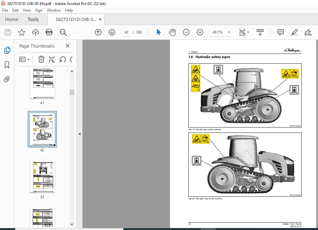The image size is (318, 230).
Task: Click the Save file icon
Action: (x=8, y=32)
